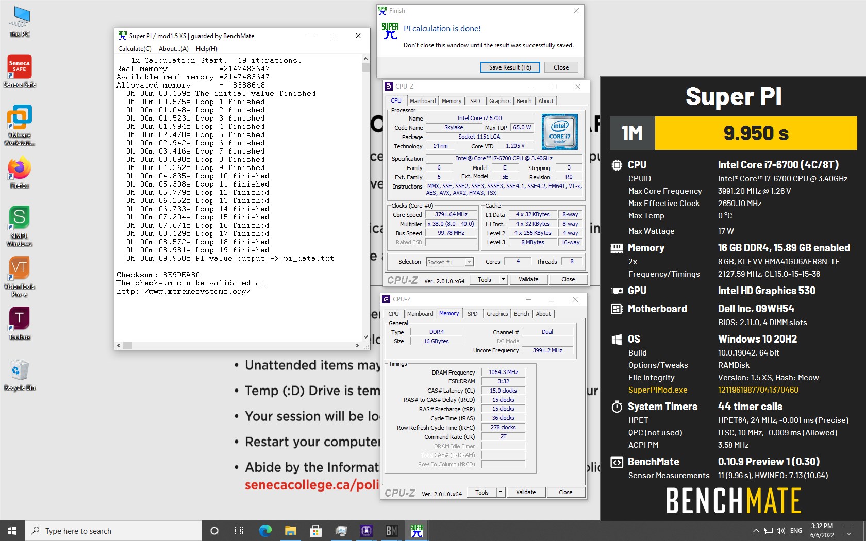
Task: Click Tools button in lower CPU-Z
Action: coord(482,492)
